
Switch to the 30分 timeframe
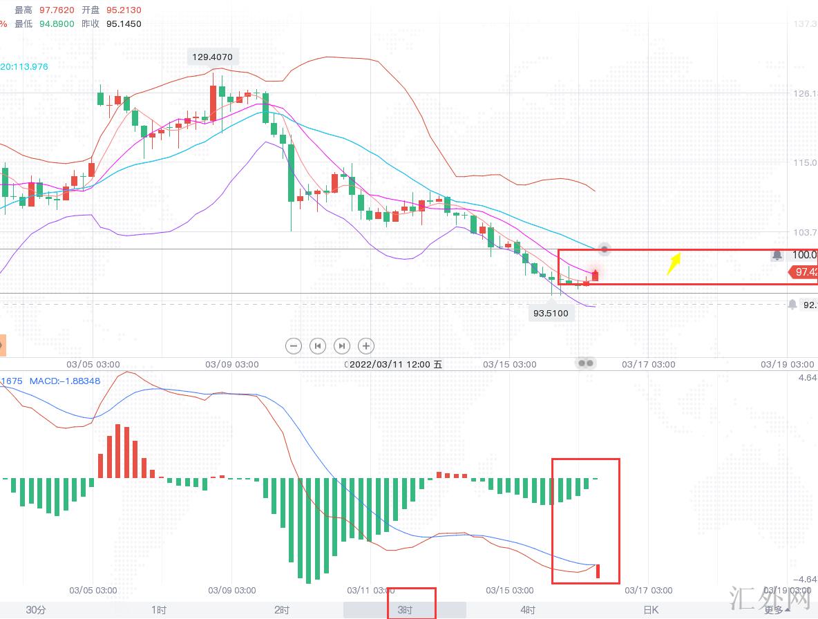pos(36,610)
